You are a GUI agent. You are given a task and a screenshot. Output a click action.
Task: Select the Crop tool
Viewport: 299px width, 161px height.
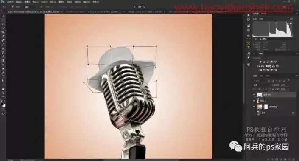coord(3,32)
